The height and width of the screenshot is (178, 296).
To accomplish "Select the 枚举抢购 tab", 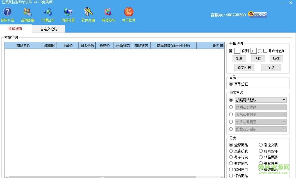I will 15,29.
